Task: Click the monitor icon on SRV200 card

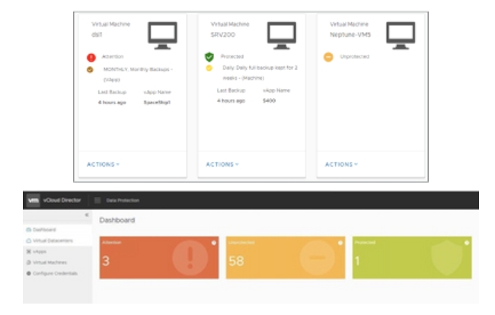Action: [283, 33]
